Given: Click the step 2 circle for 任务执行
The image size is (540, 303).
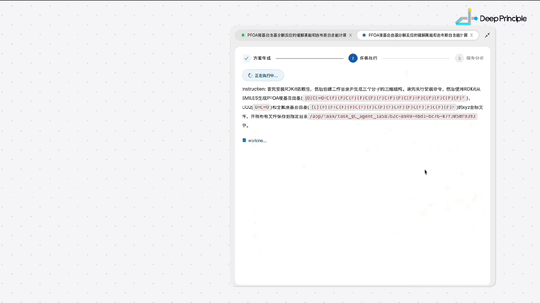Looking at the screenshot, I should point(353,58).
